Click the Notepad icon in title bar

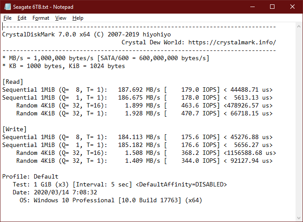tap(7, 7)
